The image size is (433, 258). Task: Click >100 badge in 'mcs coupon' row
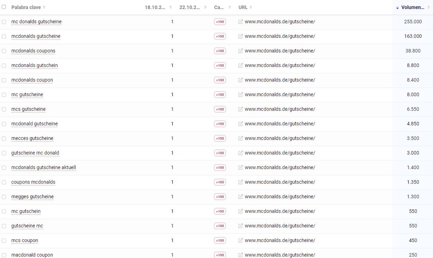pos(220,241)
